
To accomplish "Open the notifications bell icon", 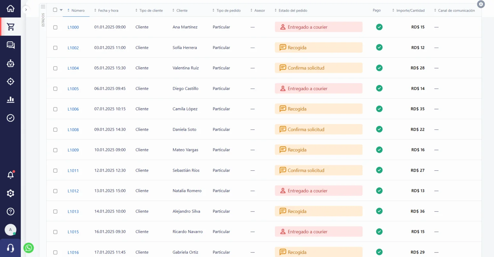I will (10, 175).
